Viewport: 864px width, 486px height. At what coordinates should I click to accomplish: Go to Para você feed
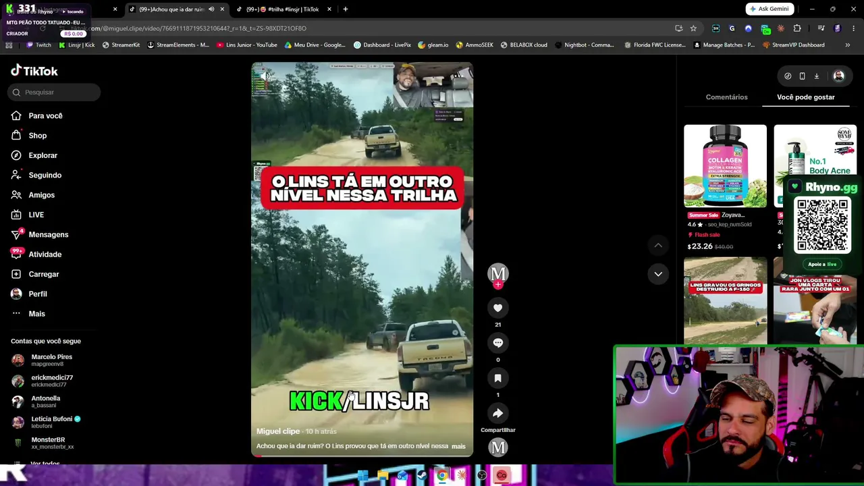tap(37, 116)
